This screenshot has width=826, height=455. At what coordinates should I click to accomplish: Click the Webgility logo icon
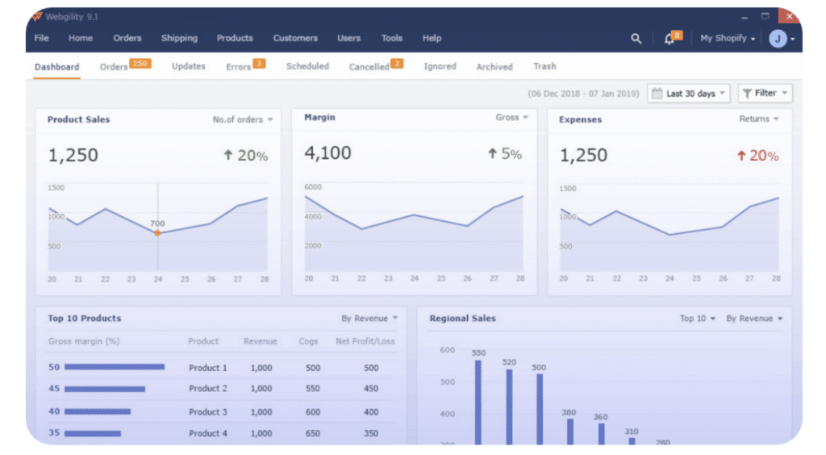[37, 16]
